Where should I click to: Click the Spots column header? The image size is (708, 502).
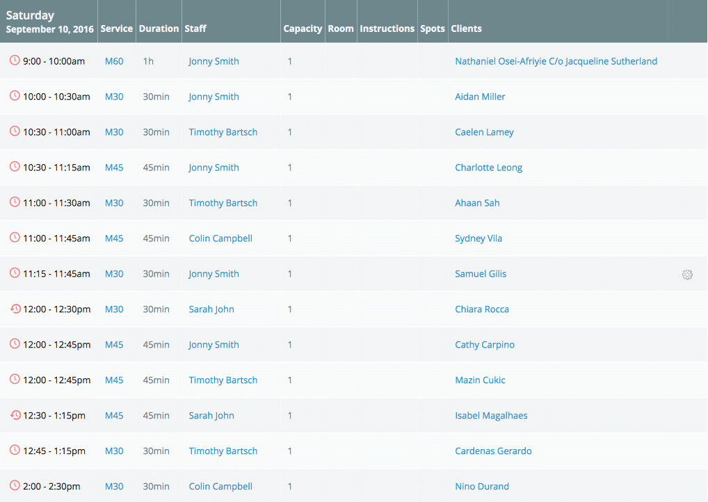pos(433,29)
